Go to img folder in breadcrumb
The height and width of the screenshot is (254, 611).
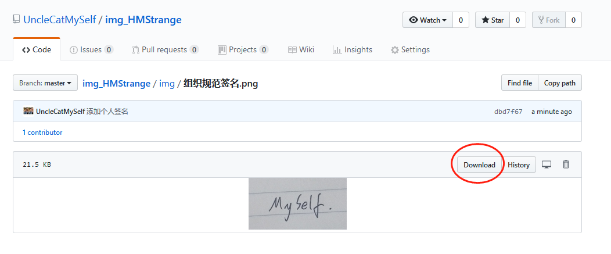[x=167, y=83]
